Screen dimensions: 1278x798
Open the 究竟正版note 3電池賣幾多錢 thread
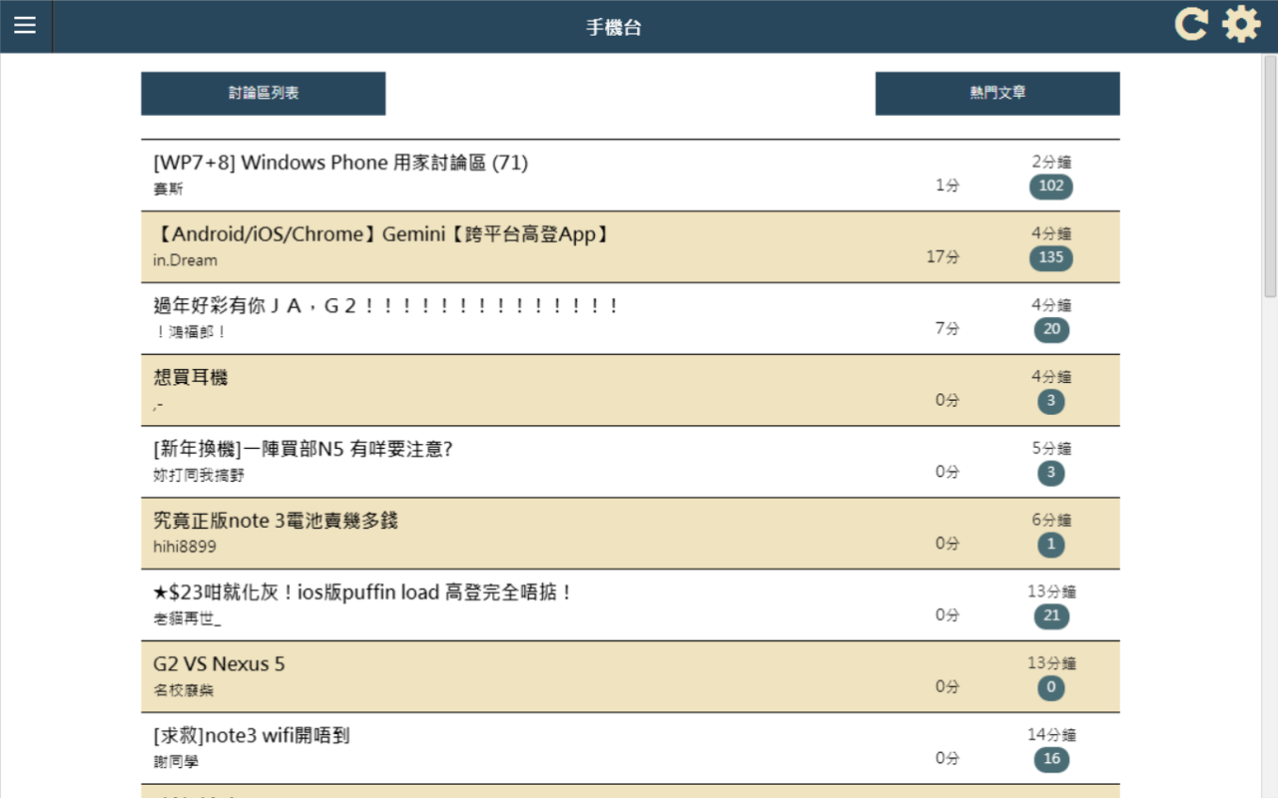point(277,522)
